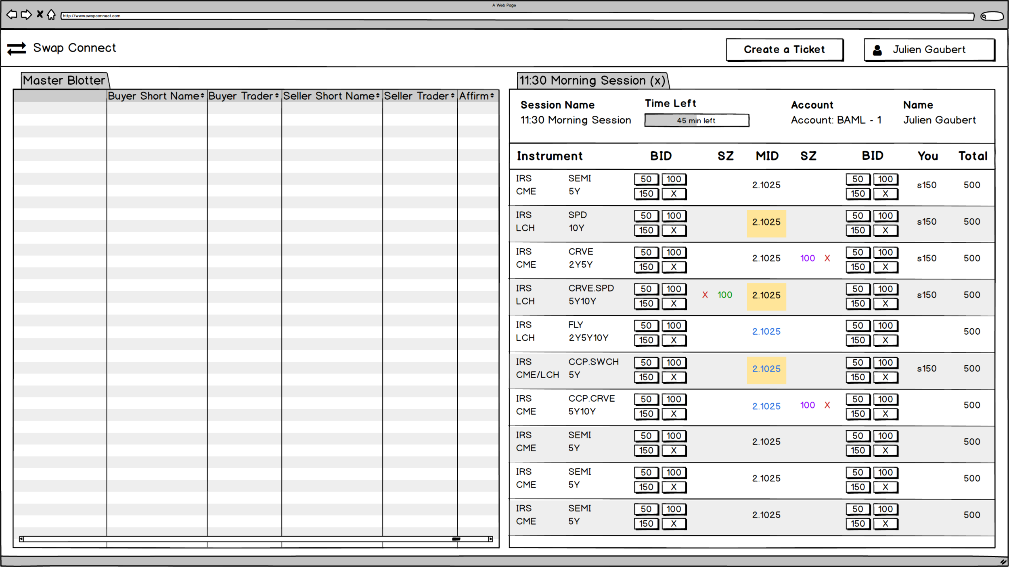This screenshot has height=567, width=1009.
Task: Click Account: BAML - 1 text
Action: [836, 120]
